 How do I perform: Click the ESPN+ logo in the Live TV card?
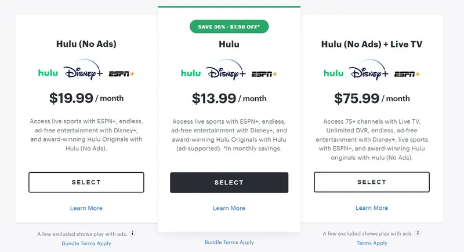pos(407,74)
